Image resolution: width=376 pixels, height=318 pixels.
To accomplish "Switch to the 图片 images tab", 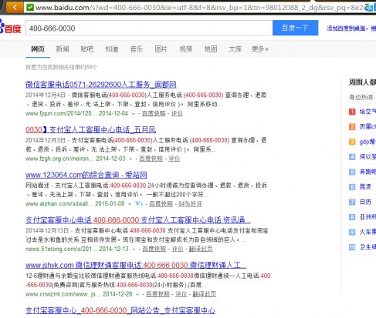I will 161,49.
